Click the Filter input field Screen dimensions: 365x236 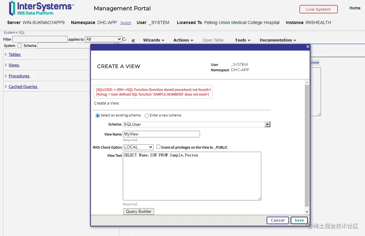click(40, 39)
